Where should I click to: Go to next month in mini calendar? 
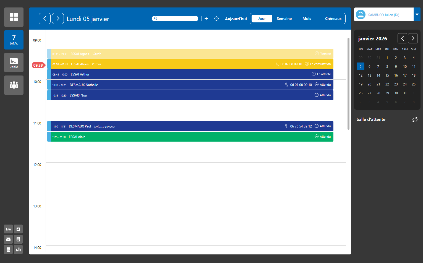413,38
